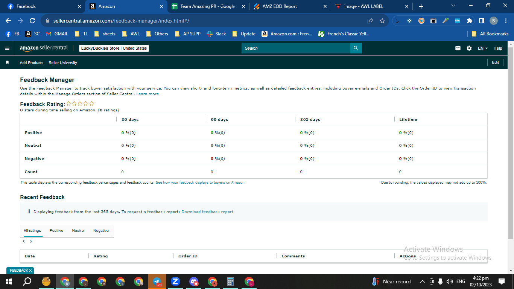Click the Windows Start button
The width and height of the screenshot is (514, 289).
pos(9,281)
